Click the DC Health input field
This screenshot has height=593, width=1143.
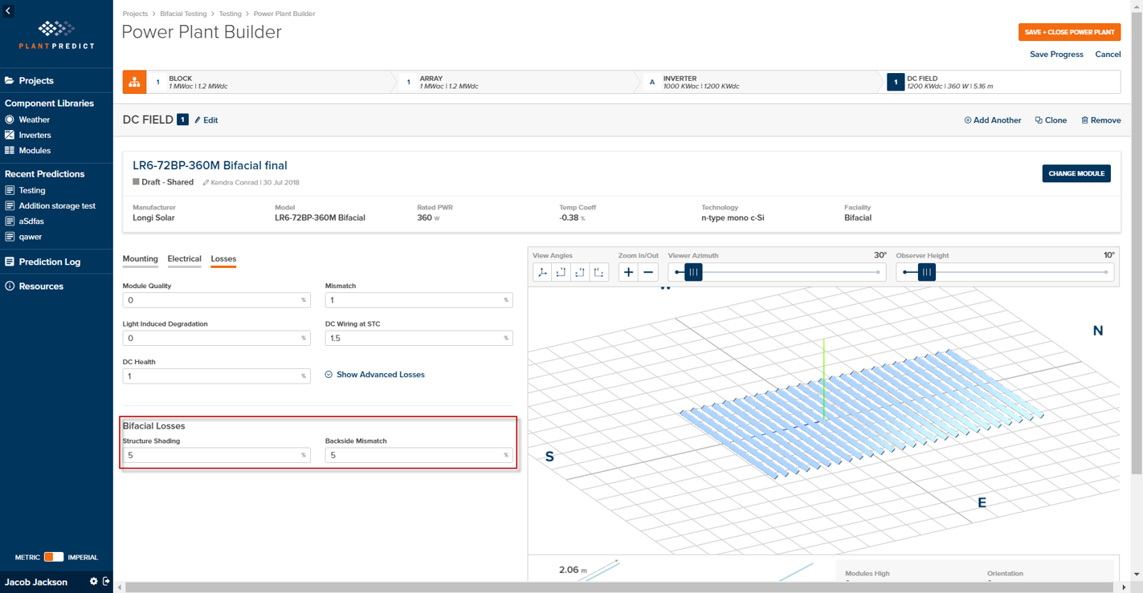[x=216, y=376]
